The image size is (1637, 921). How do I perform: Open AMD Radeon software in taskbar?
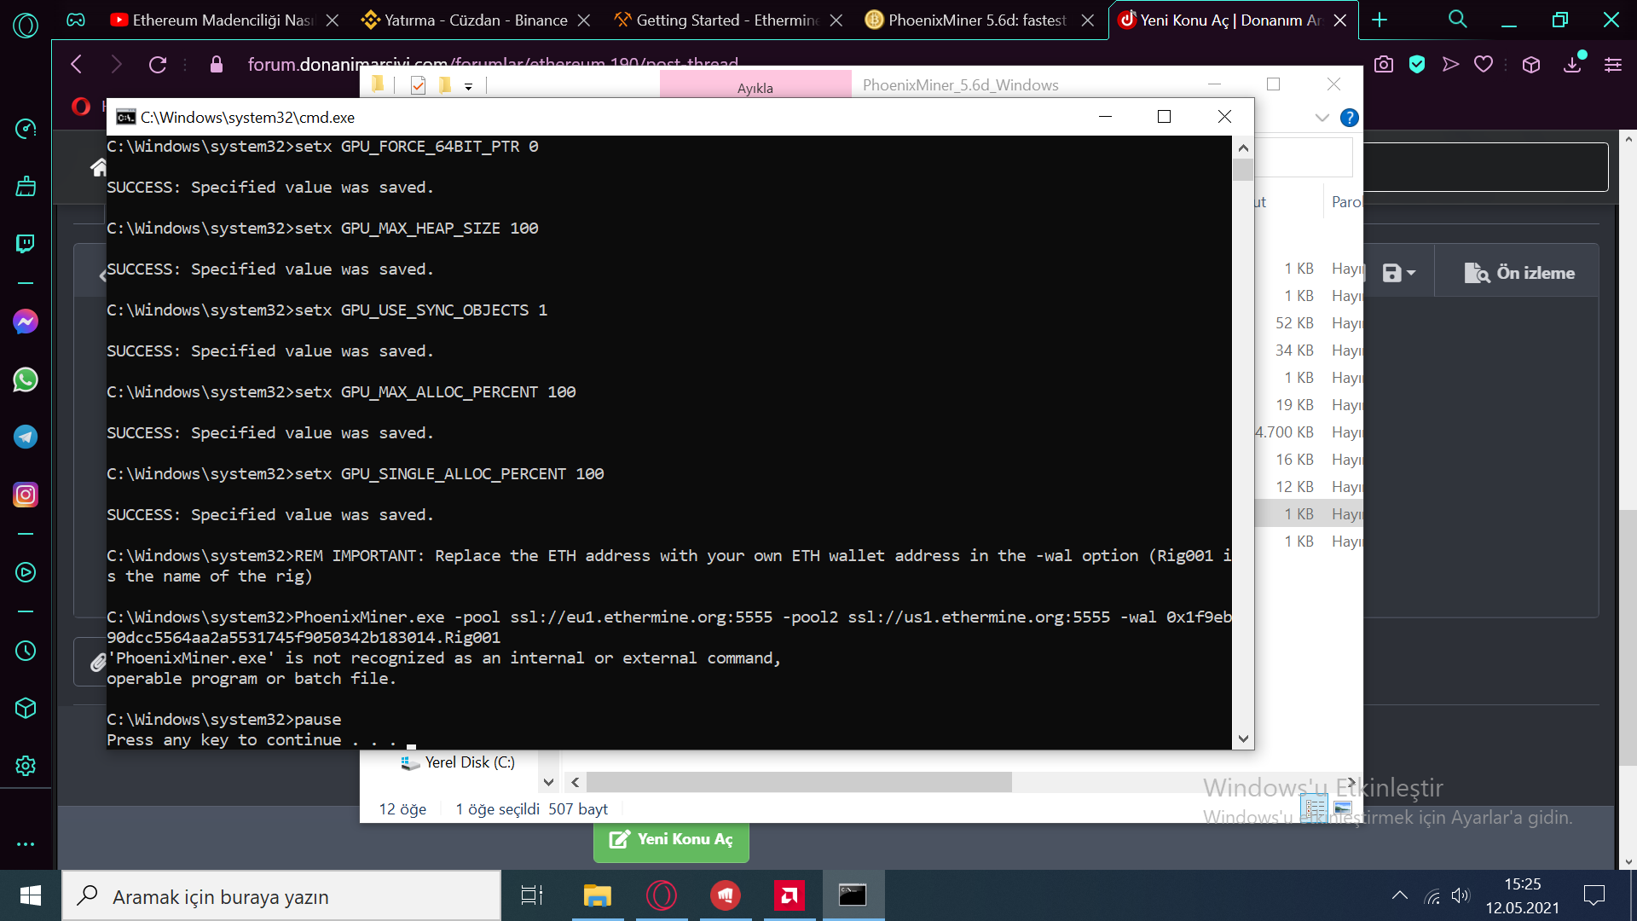click(x=789, y=895)
